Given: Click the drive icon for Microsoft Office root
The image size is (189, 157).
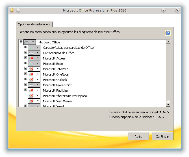Looking at the screenshot, I should pos(27,42).
